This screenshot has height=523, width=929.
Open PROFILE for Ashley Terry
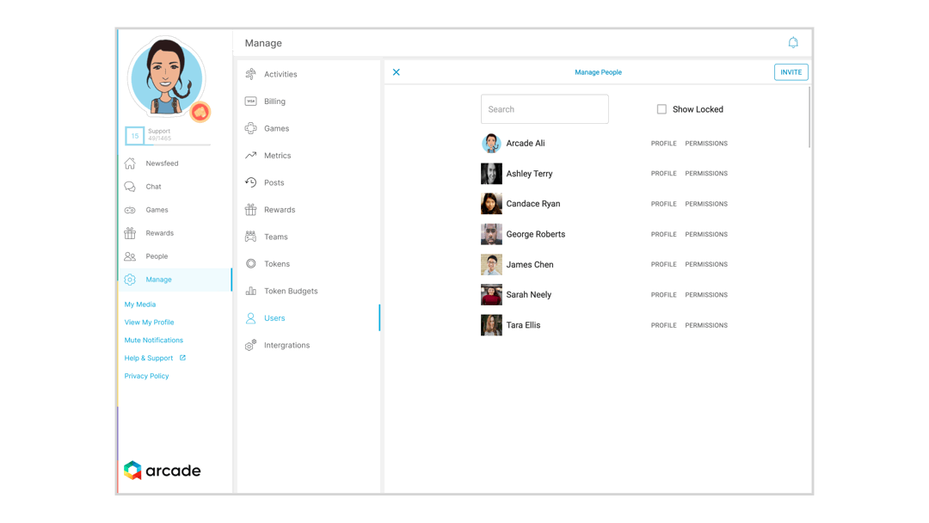coord(663,174)
